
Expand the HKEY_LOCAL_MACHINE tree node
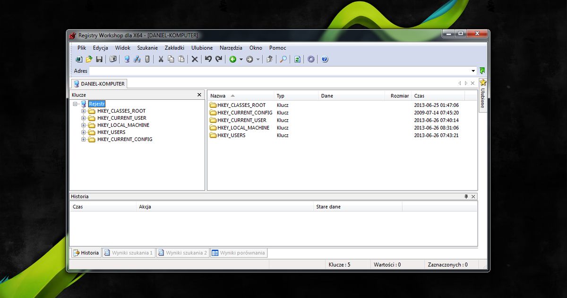point(84,125)
